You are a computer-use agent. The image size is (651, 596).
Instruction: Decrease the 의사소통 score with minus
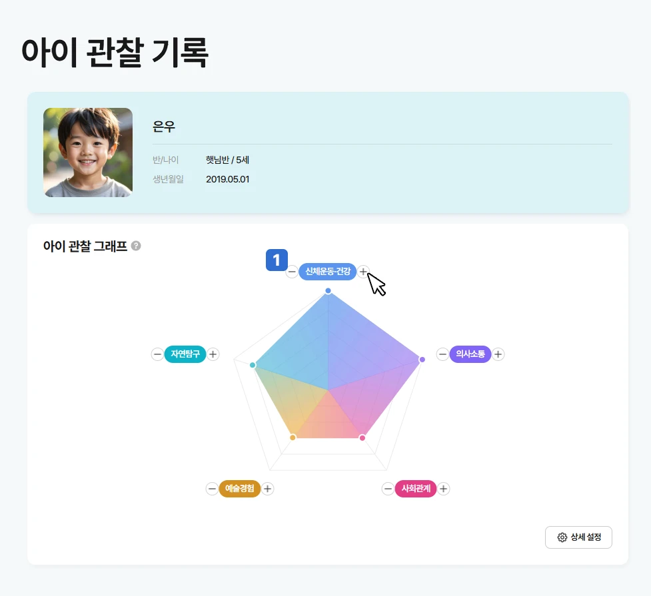click(x=442, y=354)
